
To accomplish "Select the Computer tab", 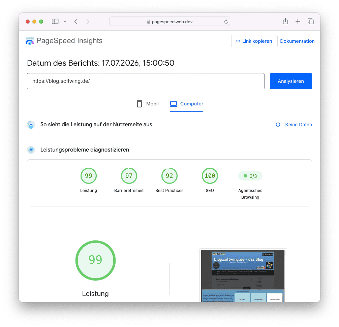I will pyautogui.click(x=187, y=104).
